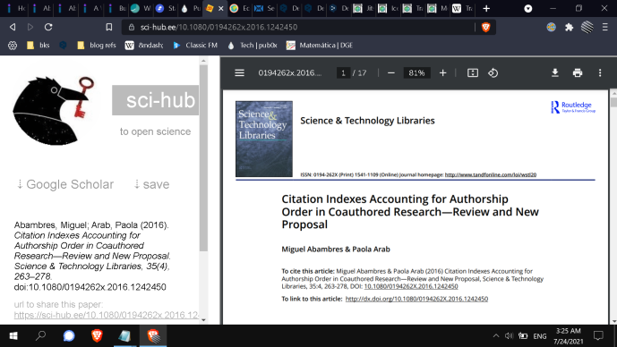Click the journal cover thumbnail image
This screenshot has height=347, width=617.
(264, 139)
